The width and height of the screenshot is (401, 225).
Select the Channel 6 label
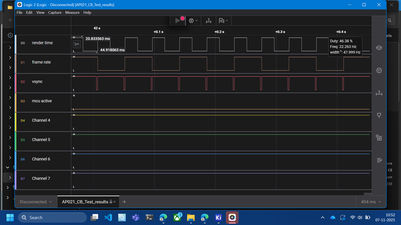click(41, 159)
